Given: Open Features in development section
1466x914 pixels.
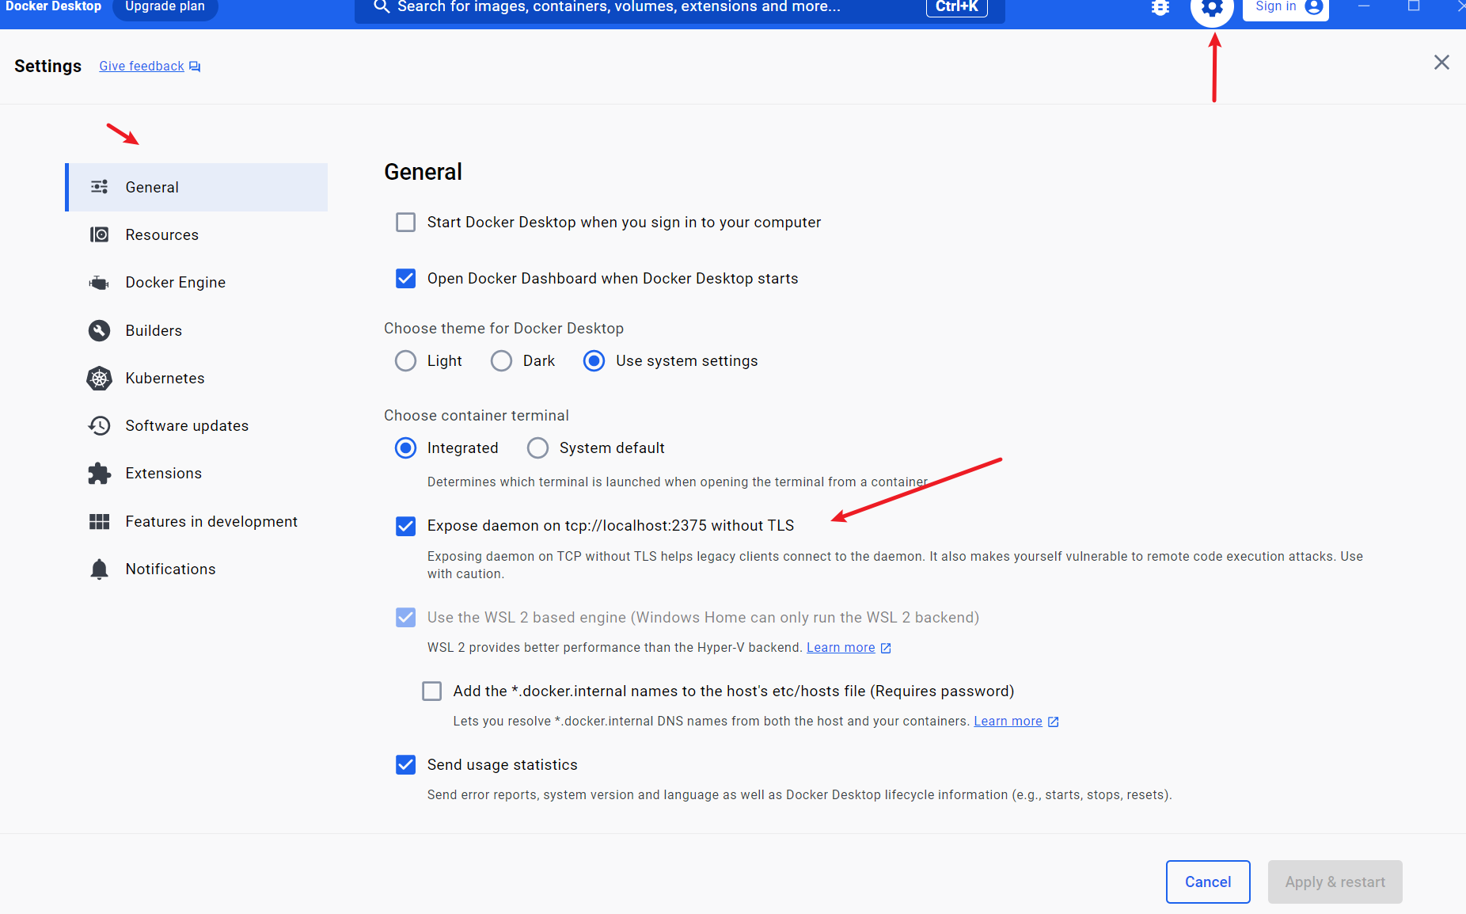Looking at the screenshot, I should click(x=211, y=522).
